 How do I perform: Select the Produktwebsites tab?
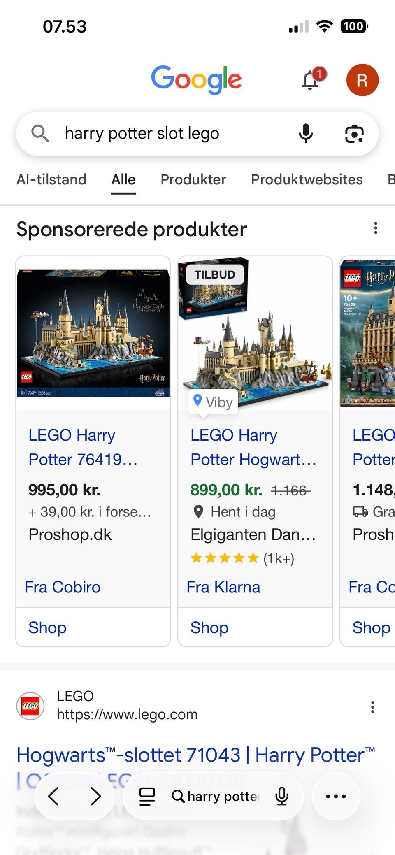tap(307, 179)
